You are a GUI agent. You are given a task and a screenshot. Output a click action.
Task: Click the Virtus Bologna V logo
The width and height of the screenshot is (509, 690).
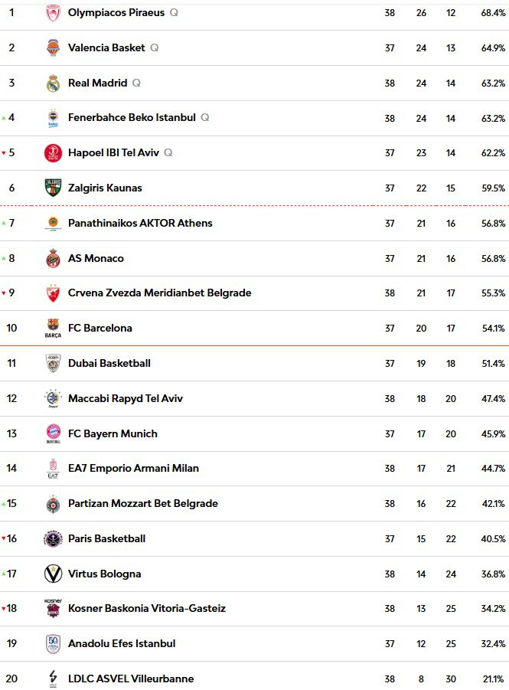click(x=53, y=574)
